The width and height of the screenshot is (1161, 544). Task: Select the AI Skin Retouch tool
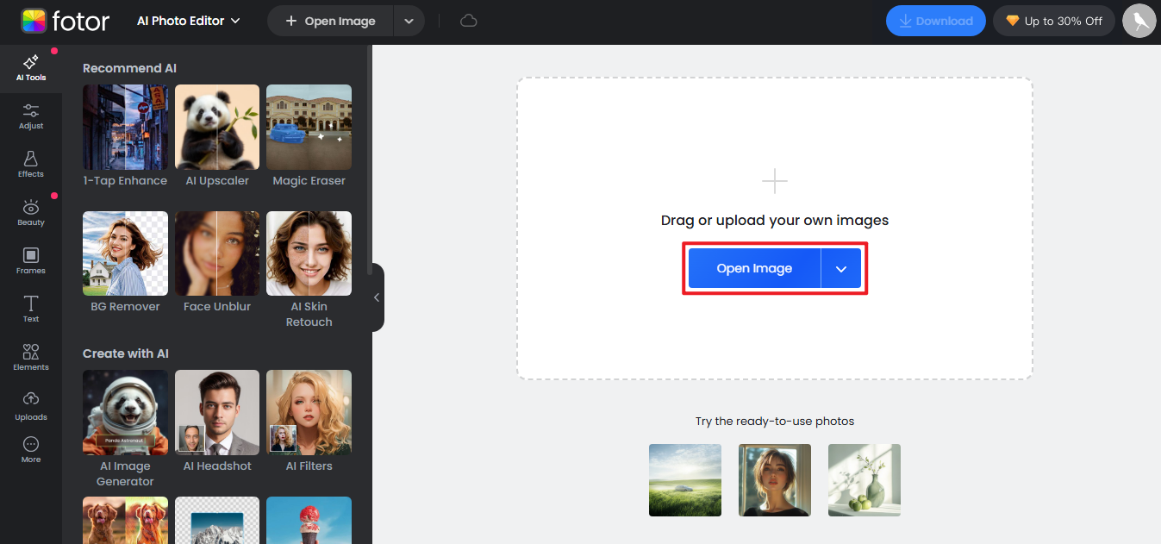309,270
